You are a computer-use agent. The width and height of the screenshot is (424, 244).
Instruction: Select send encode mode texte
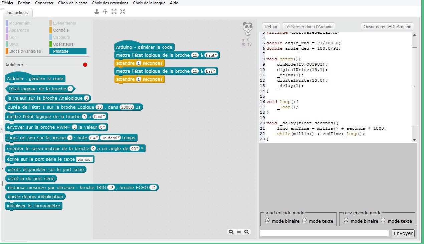pos(304,220)
